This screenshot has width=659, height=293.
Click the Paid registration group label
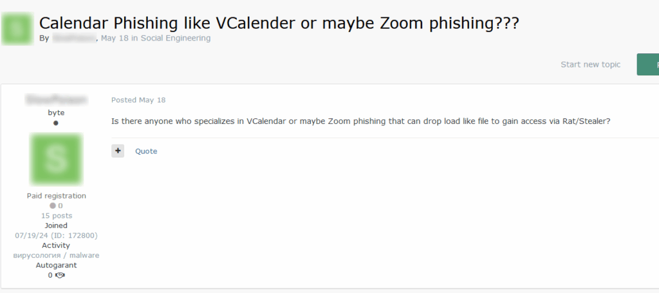point(56,195)
